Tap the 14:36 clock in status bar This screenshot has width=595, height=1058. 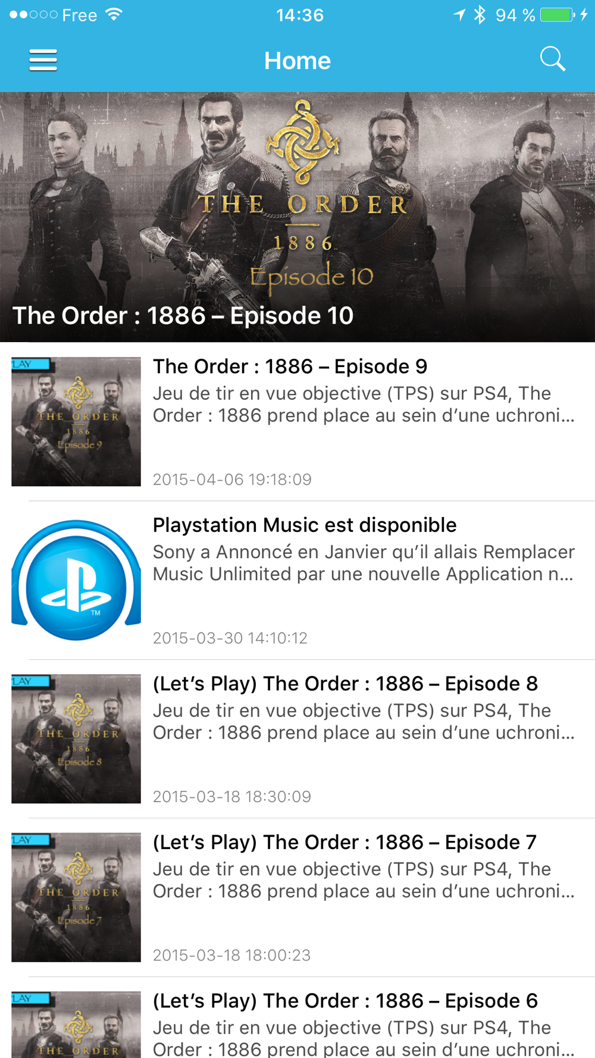pos(300,15)
